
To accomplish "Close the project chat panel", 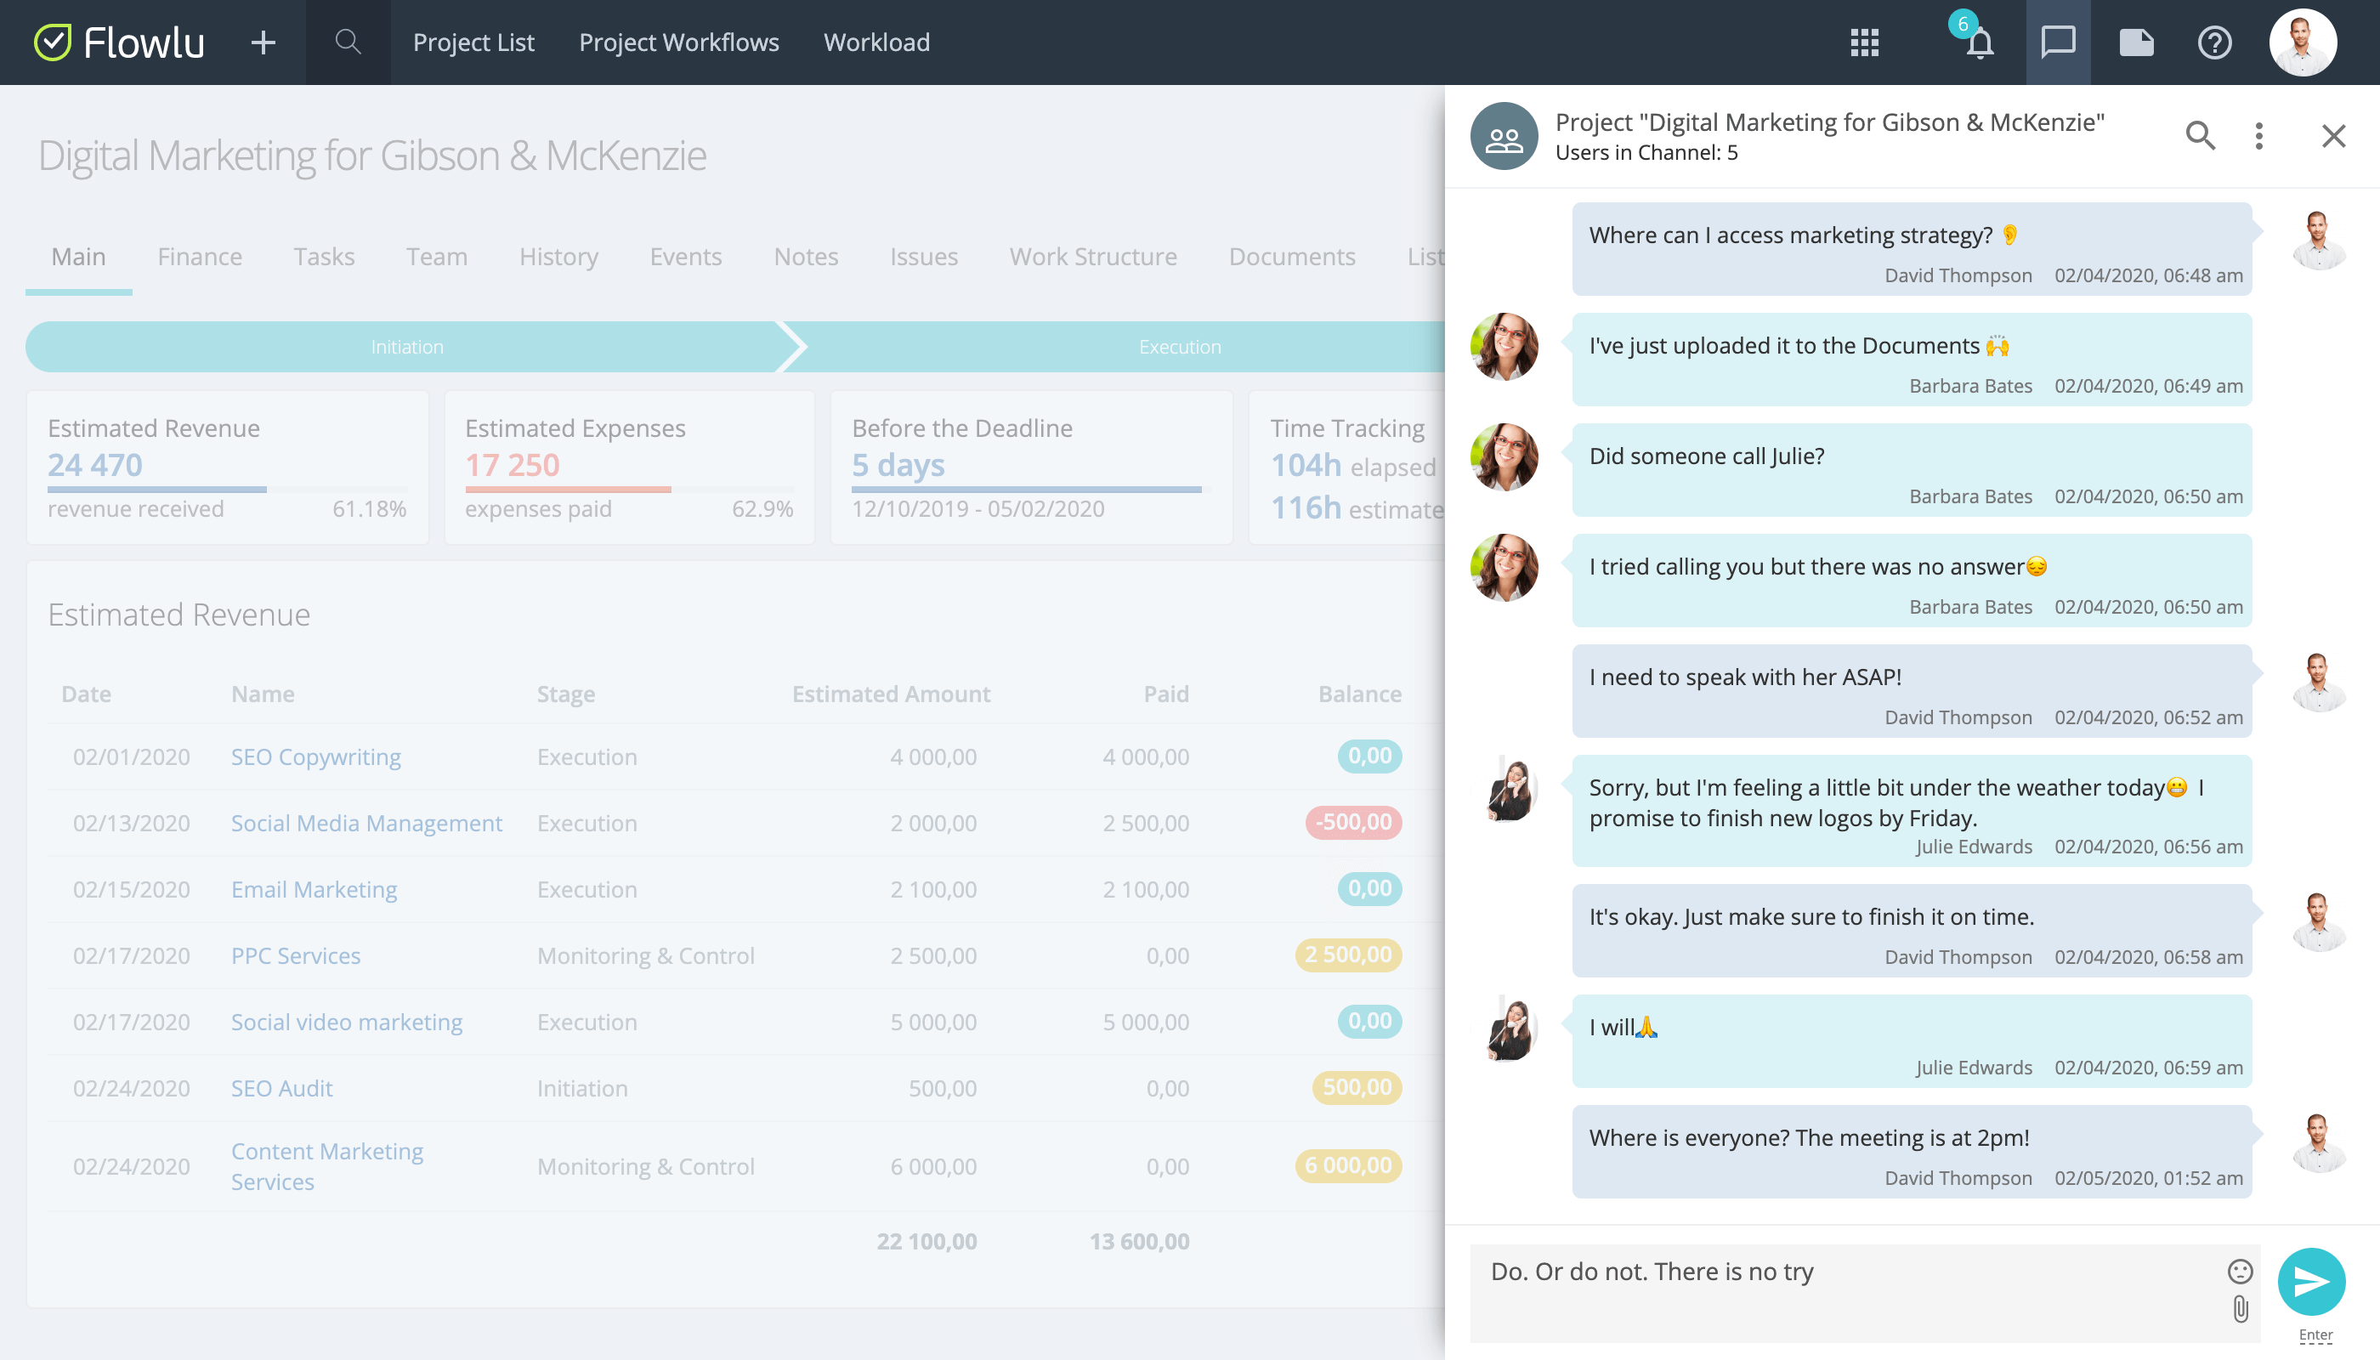I will click(2333, 135).
